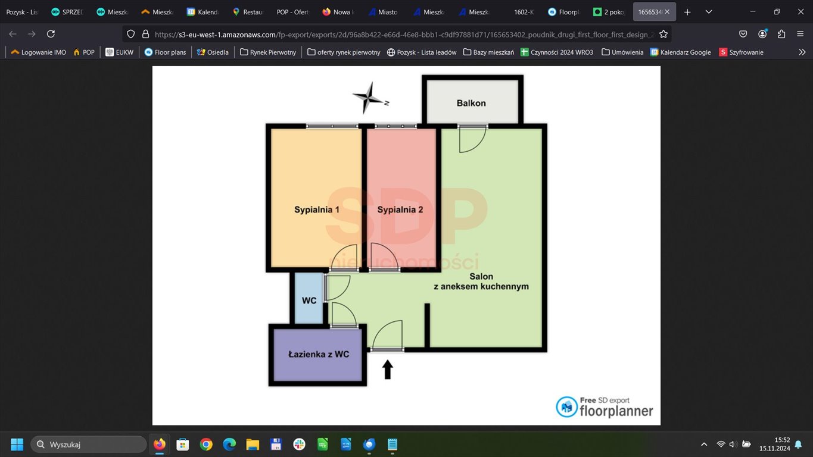Switch to the SPRZED tab
Viewport: 813px width, 457px height.
point(67,12)
